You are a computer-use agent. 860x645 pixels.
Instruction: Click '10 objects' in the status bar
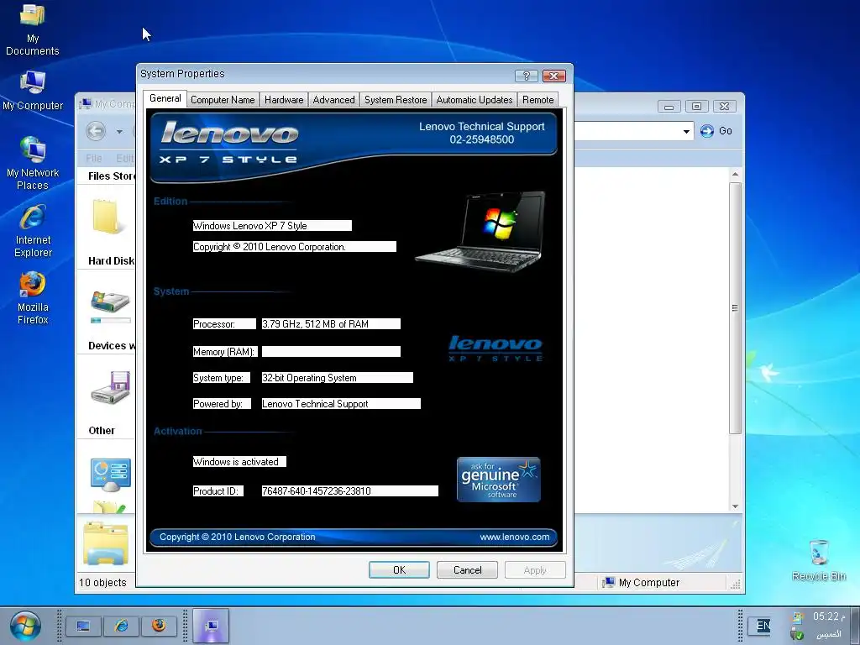102,583
